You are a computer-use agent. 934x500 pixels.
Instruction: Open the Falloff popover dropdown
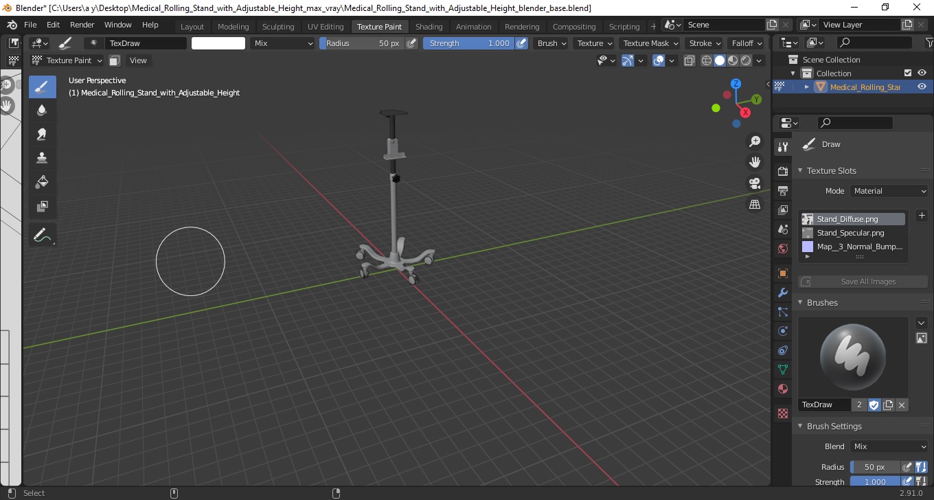pos(747,43)
